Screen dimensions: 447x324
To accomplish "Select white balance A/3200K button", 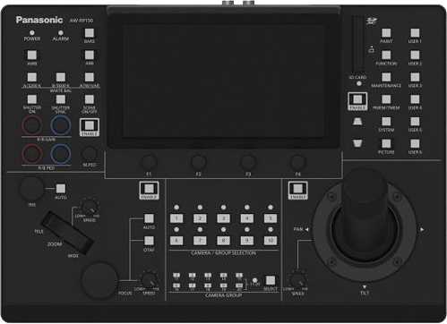I will [32, 77].
